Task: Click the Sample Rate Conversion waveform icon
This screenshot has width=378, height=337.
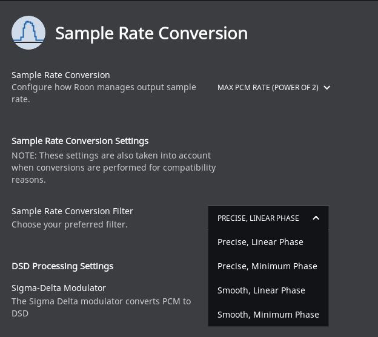Action: pyautogui.click(x=28, y=33)
